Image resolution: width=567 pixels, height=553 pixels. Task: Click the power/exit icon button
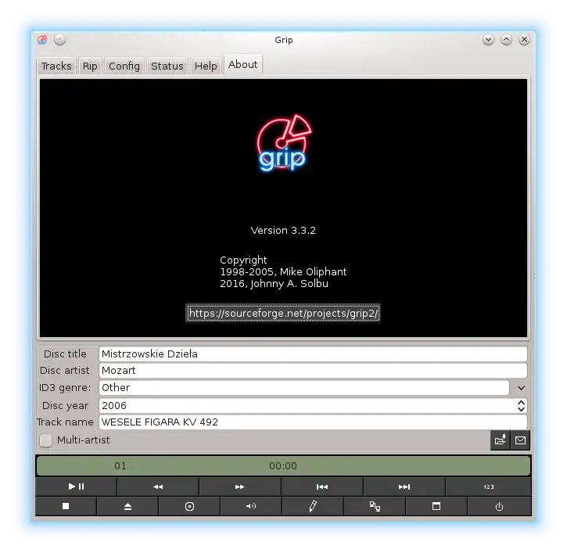coord(500,506)
